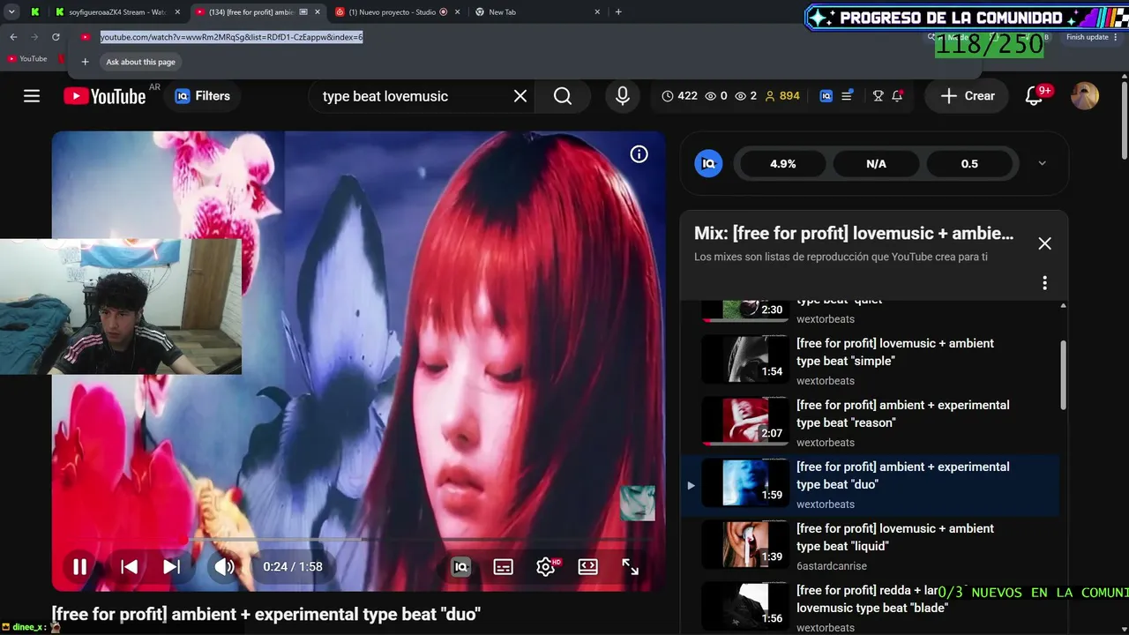The width and height of the screenshot is (1129, 635).
Task: Click the vidIQ trophy icon in header
Action: (878, 96)
